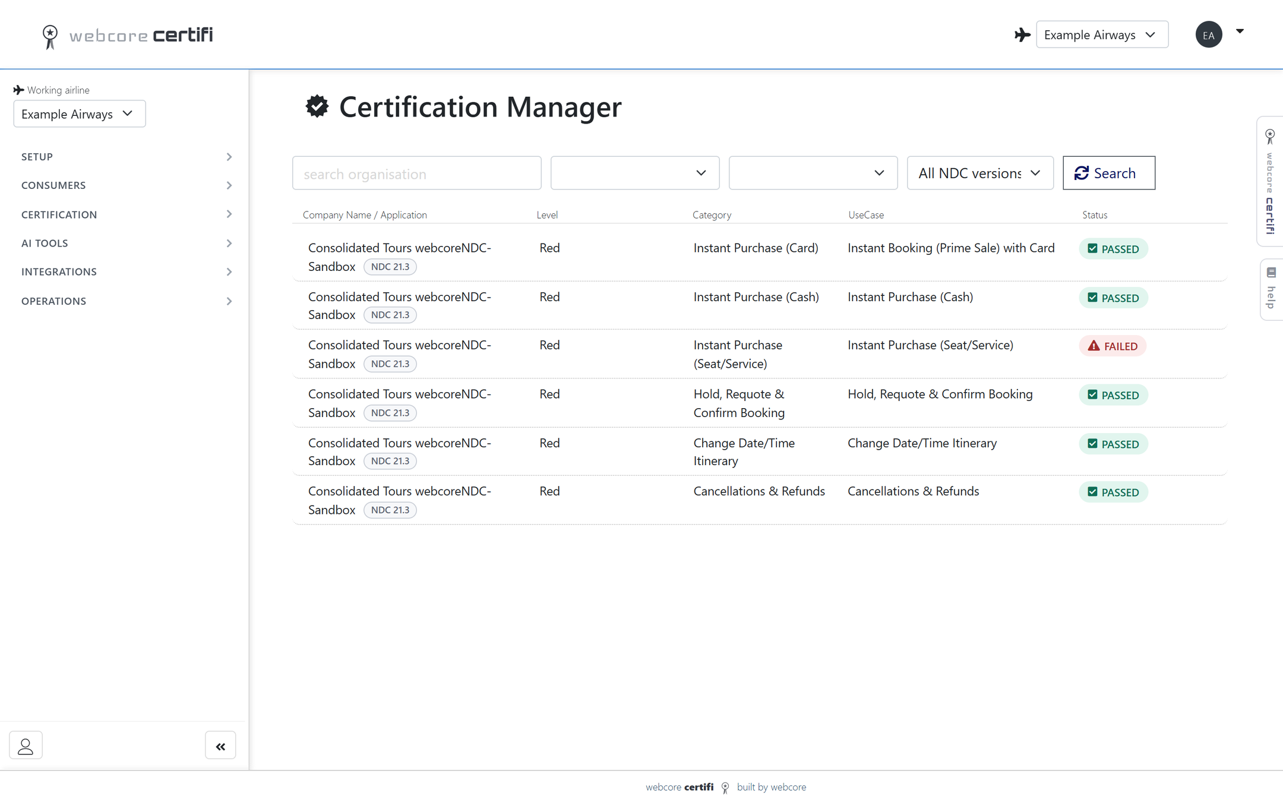Click the airplane icon next to top airline selector
The height and width of the screenshot is (802, 1283).
click(x=1022, y=35)
